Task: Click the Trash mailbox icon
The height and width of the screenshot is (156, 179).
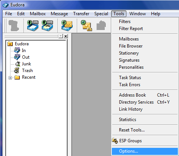Action: click(17, 71)
